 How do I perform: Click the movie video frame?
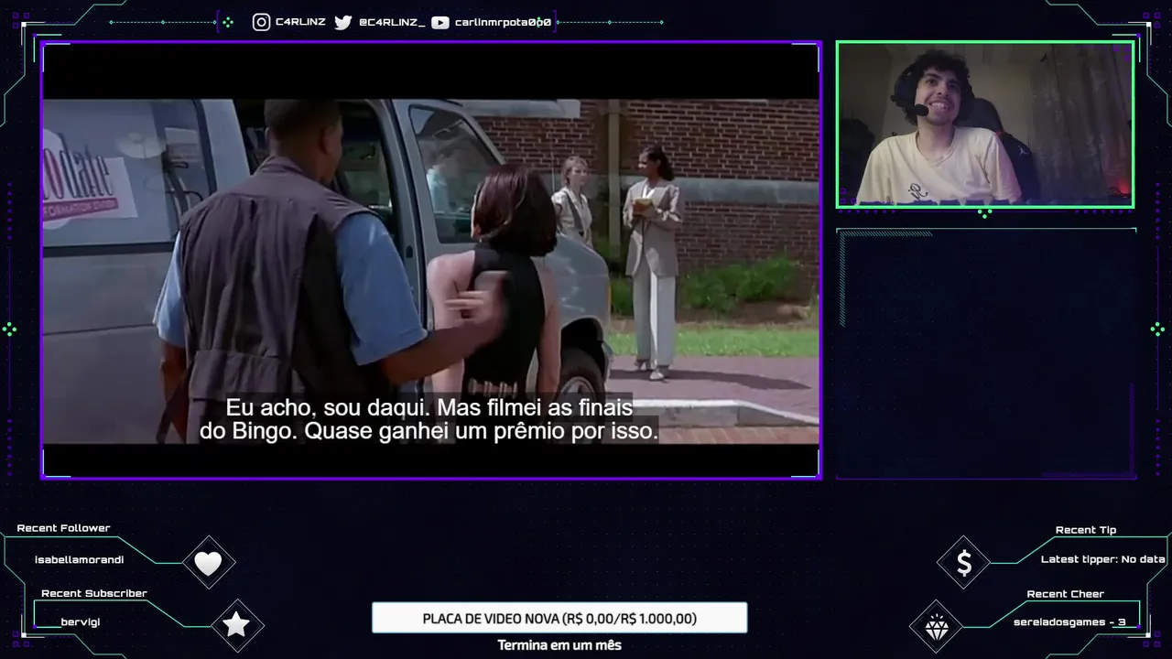430,260
